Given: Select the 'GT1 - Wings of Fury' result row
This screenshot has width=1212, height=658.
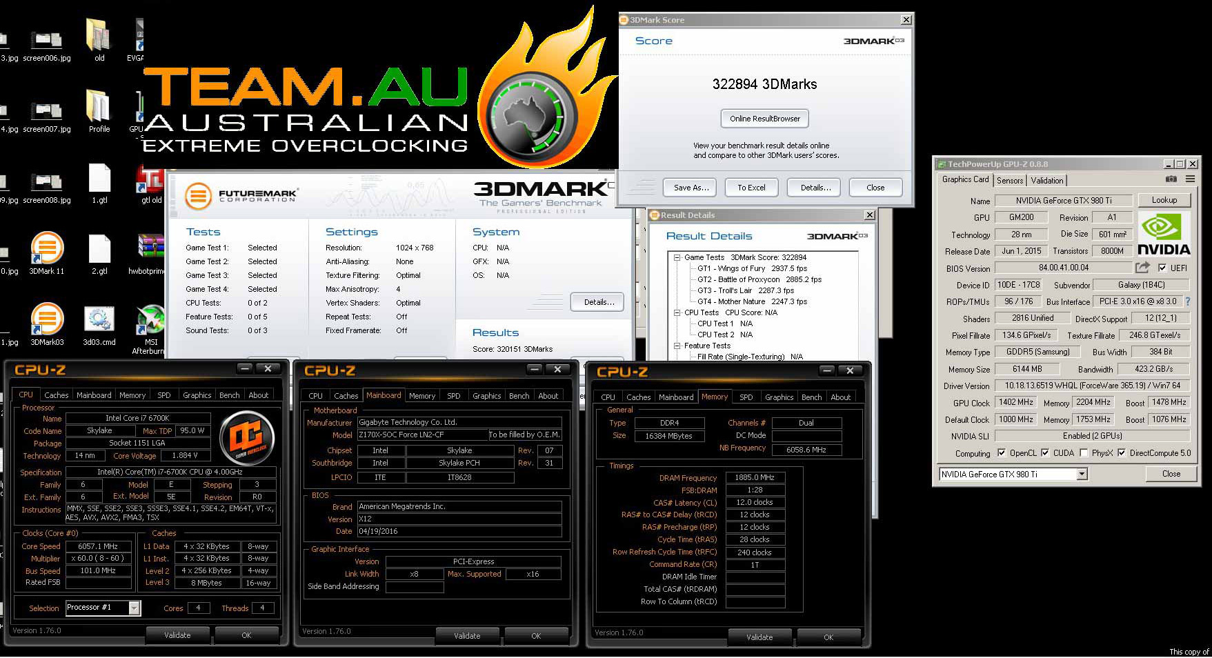Looking at the screenshot, I should [752, 268].
